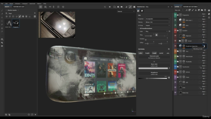Image resolution: width=211 pixels, height=119 pixels.
Task: Select the Polygon fill tool in left toolbar
Action: coord(2,21)
